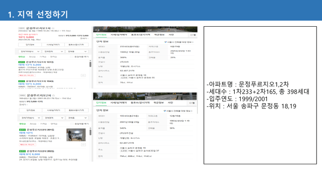
Task: Favorite the 문정푸르지오1차 101동 listing star
Action: (83, 75)
